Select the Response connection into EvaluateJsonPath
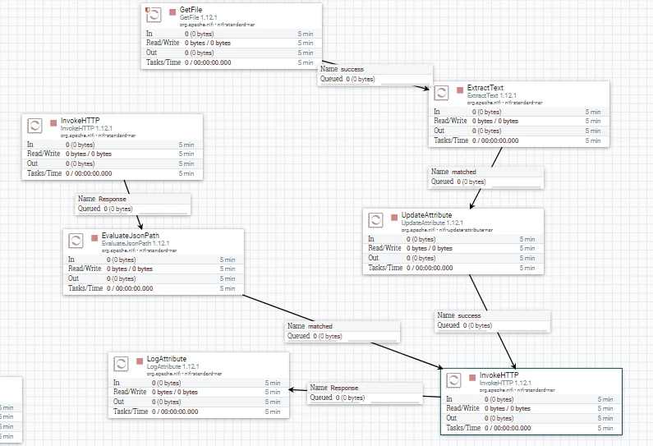653x446 pixels. 133,204
